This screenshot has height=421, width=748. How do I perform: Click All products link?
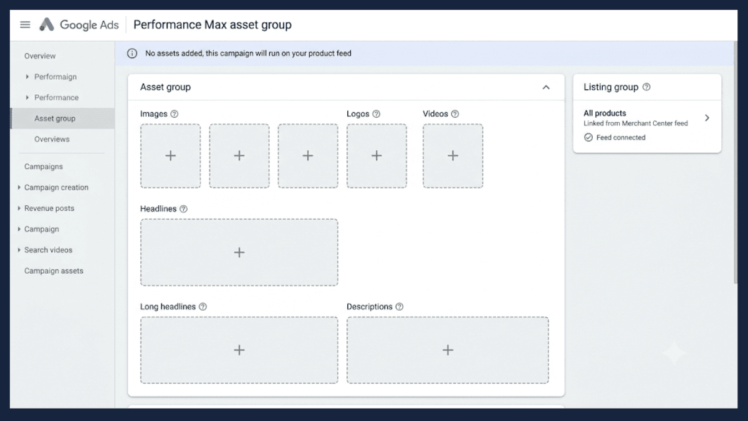pos(605,114)
